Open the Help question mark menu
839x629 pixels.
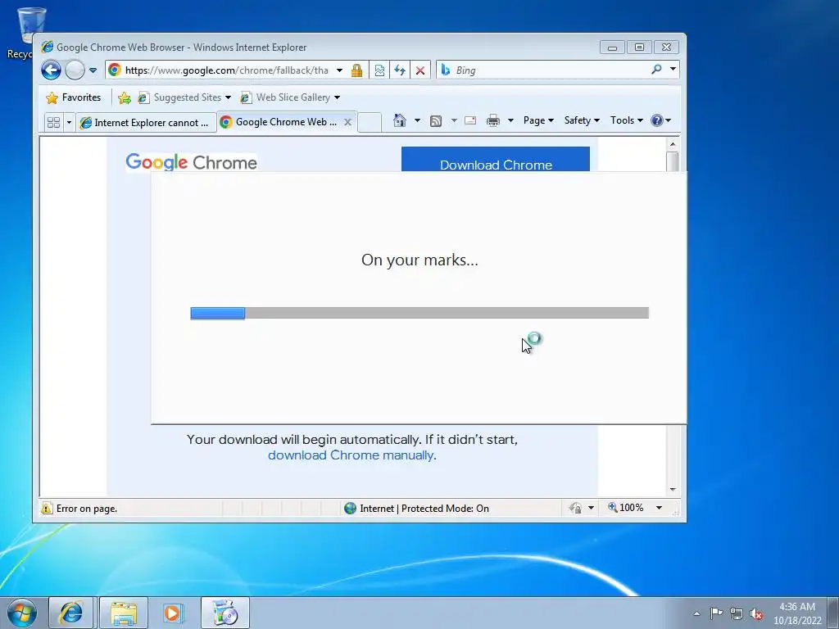660,120
